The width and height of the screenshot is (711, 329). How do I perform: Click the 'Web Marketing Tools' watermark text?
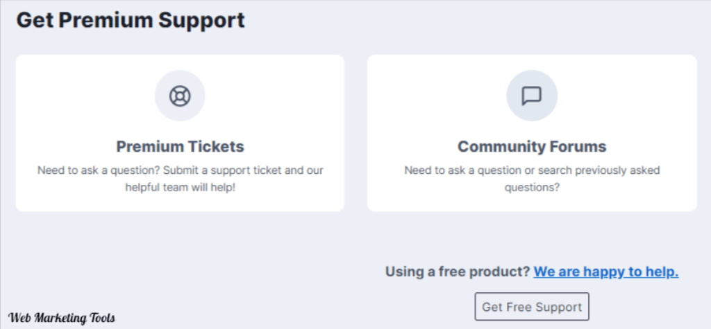point(62,318)
